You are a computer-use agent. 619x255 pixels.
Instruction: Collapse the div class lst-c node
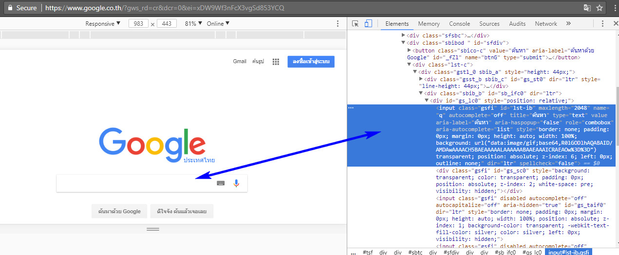409,65
